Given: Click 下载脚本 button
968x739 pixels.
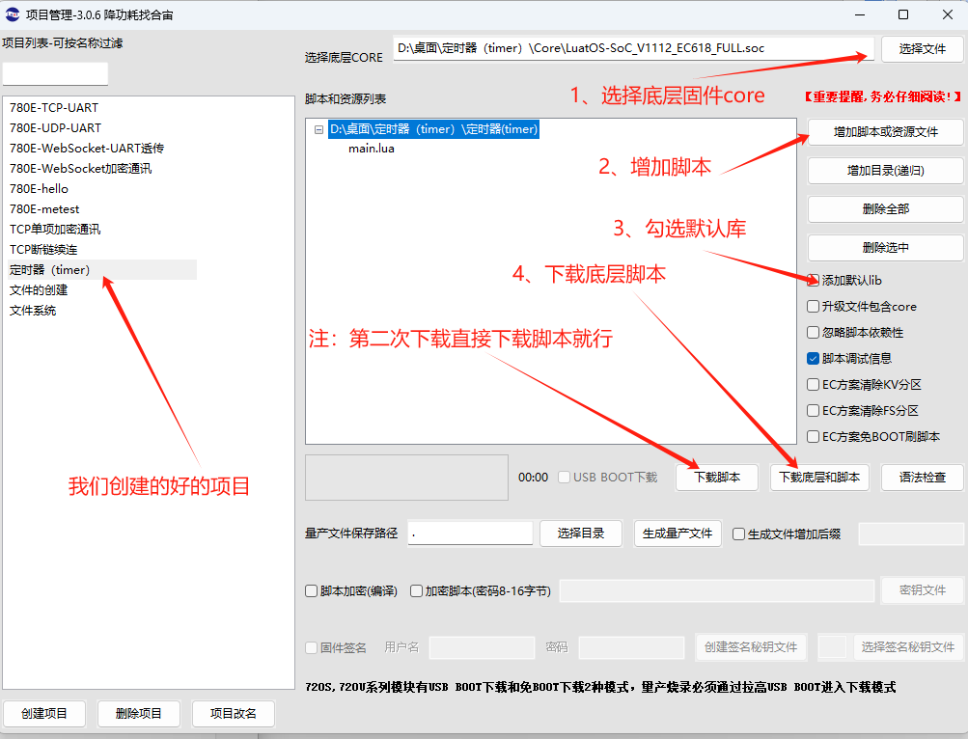Looking at the screenshot, I should [717, 478].
